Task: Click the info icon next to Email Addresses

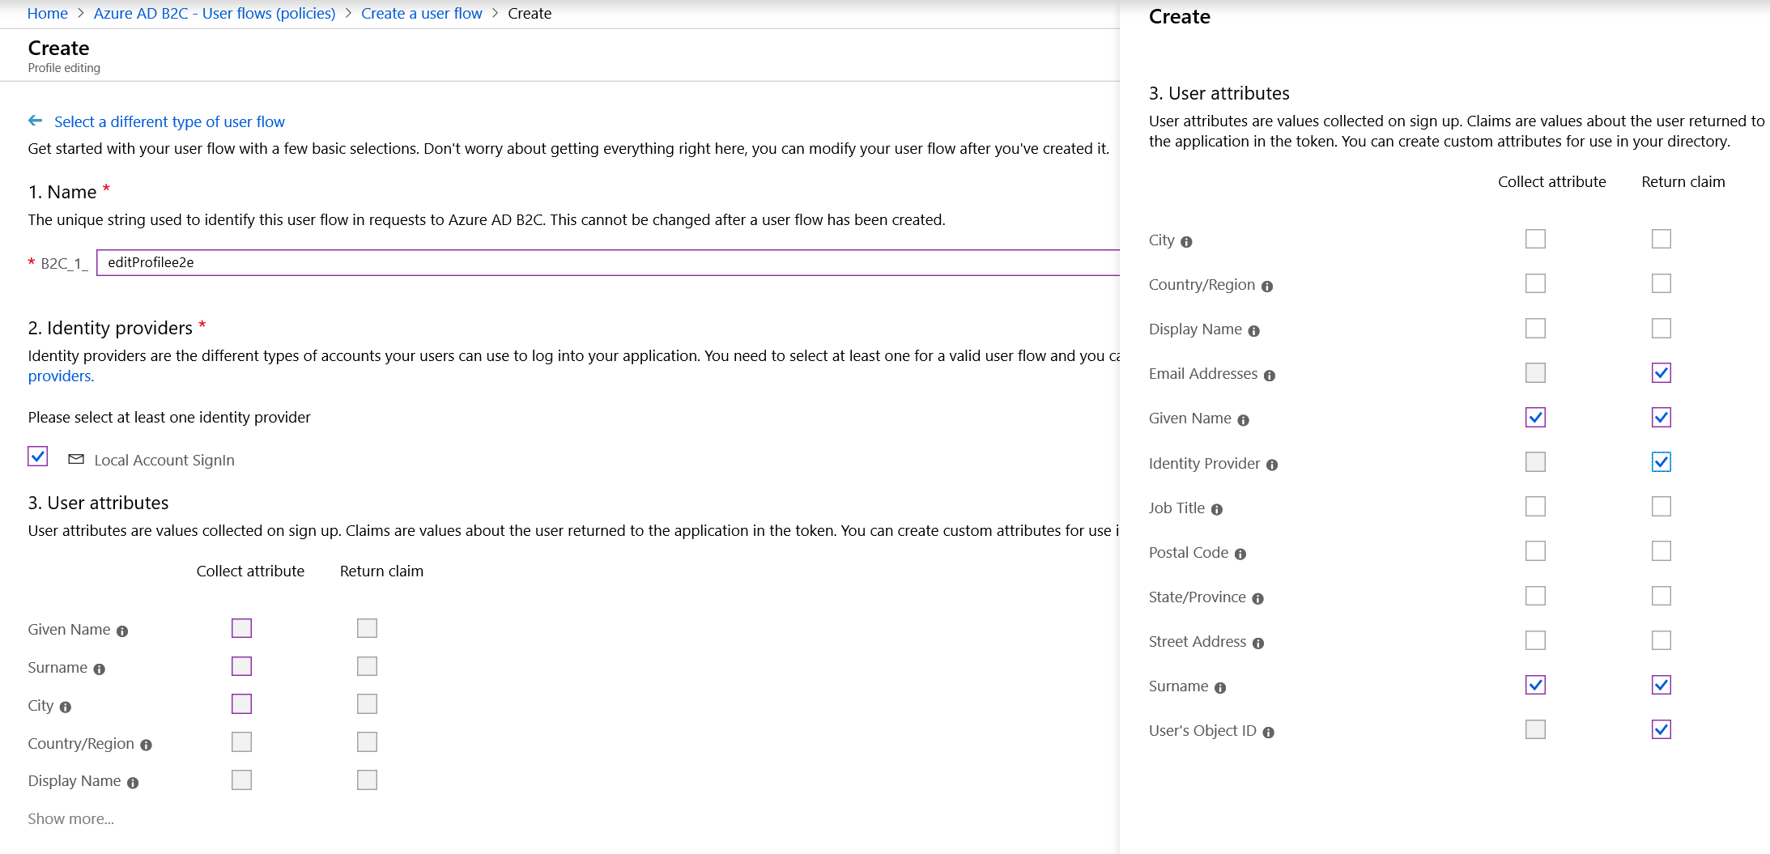Action: coord(1270,376)
